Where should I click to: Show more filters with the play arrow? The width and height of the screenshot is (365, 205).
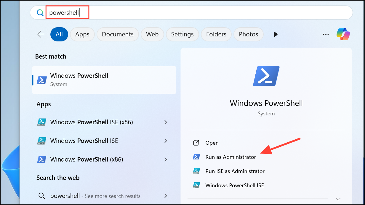point(276,34)
